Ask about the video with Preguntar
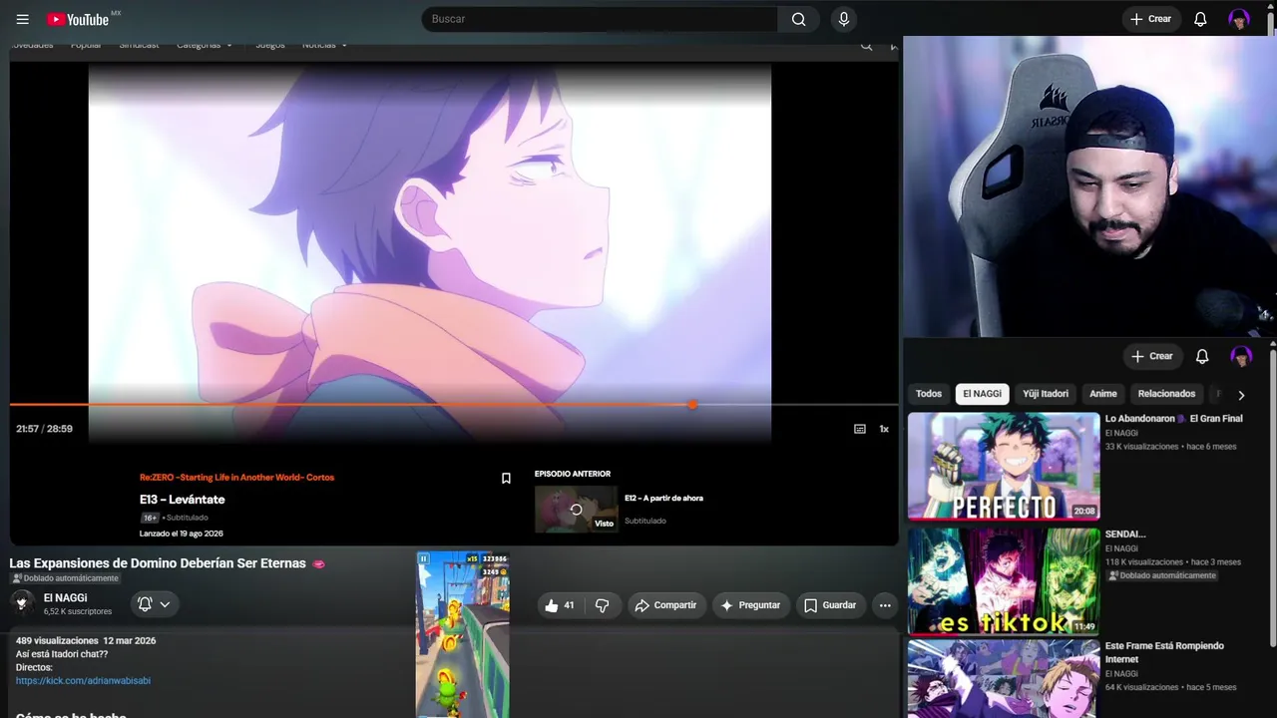Screen dimensions: 1277x718 750,605
